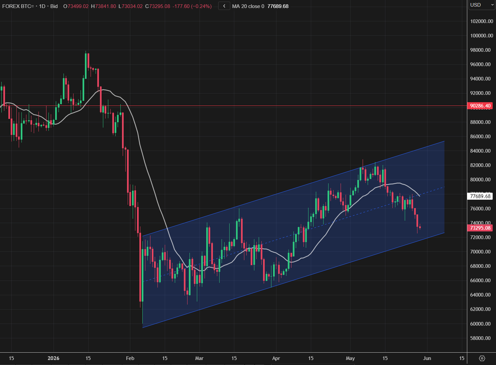Open chart settings via the gear icon

point(482,358)
